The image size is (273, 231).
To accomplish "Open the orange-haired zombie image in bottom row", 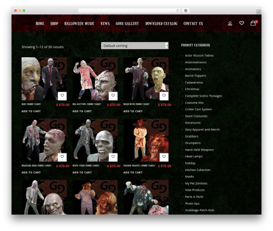I will pyautogui.click(x=95, y=197).
